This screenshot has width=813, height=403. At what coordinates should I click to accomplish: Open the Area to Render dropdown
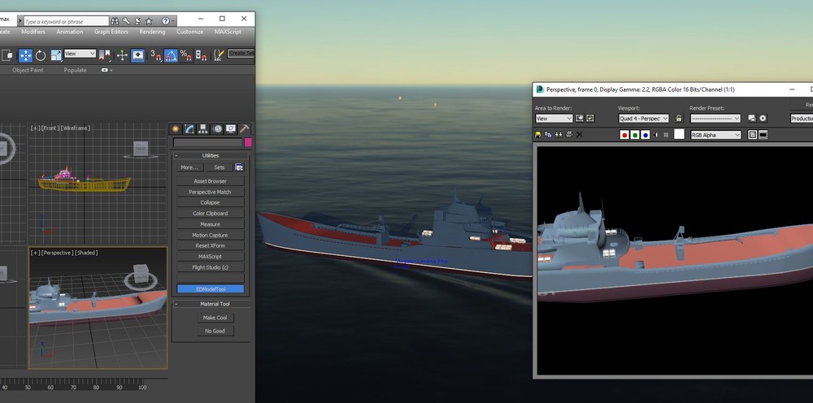[554, 119]
